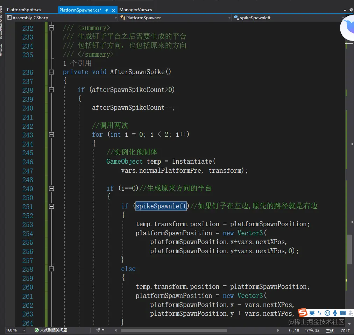354x335 pixels.
Task: Toggle Sogou punctuation mode icon
Action: tap(319, 313)
